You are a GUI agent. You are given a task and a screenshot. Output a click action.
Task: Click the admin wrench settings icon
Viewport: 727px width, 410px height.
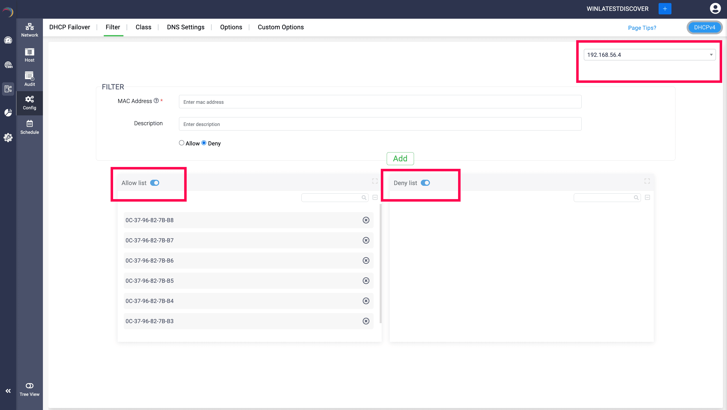coord(8,138)
